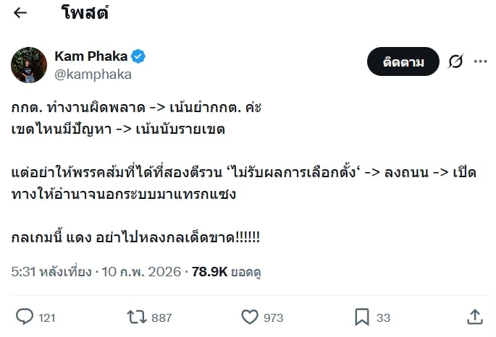Open the Kam Phaka display name link
496x337 pixels.
coord(91,56)
